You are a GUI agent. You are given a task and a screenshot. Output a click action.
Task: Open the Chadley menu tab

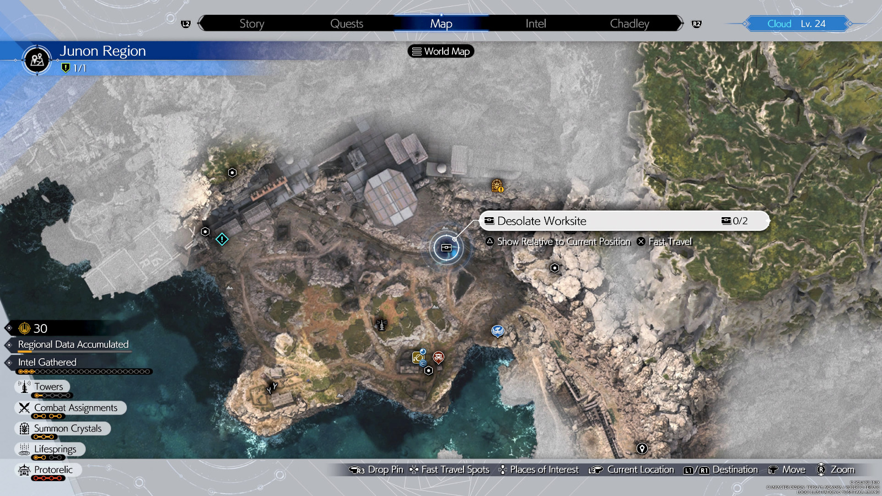click(x=630, y=23)
